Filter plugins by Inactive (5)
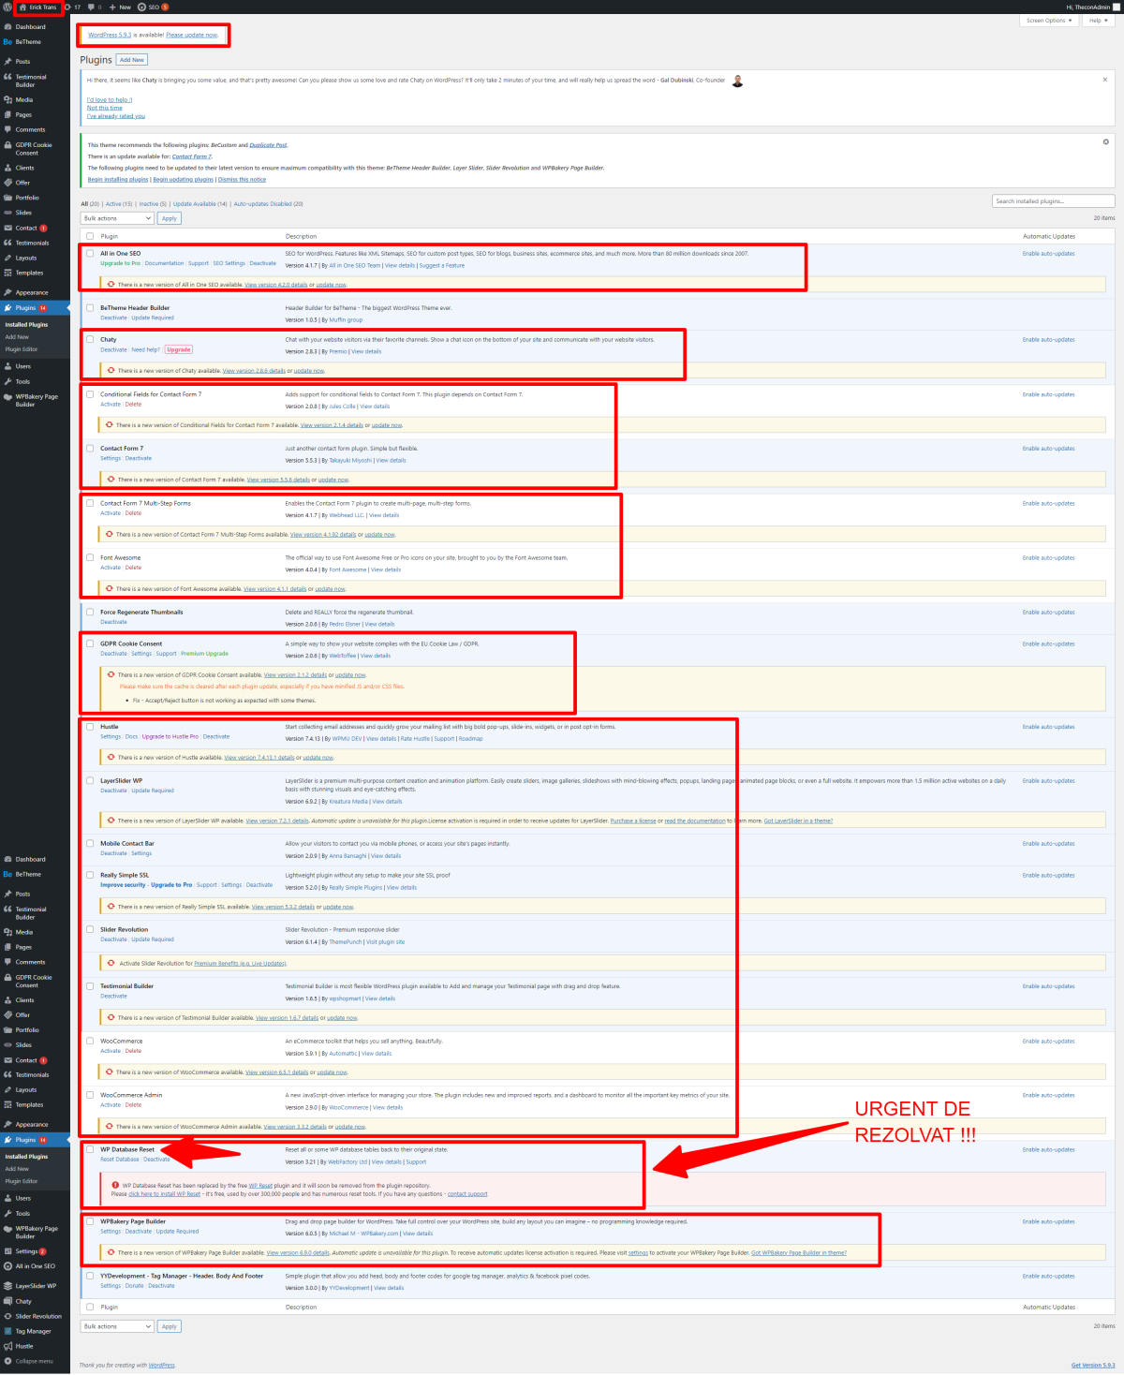The width and height of the screenshot is (1124, 1375). coord(153,203)
